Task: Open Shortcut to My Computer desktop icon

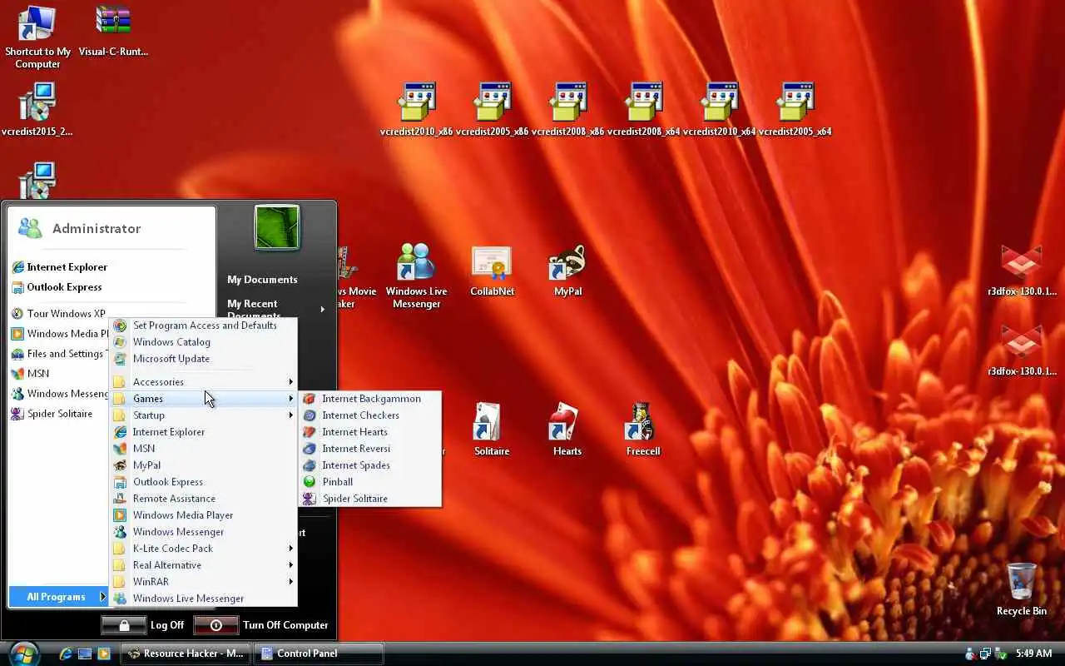Action: tap(37, 38)
